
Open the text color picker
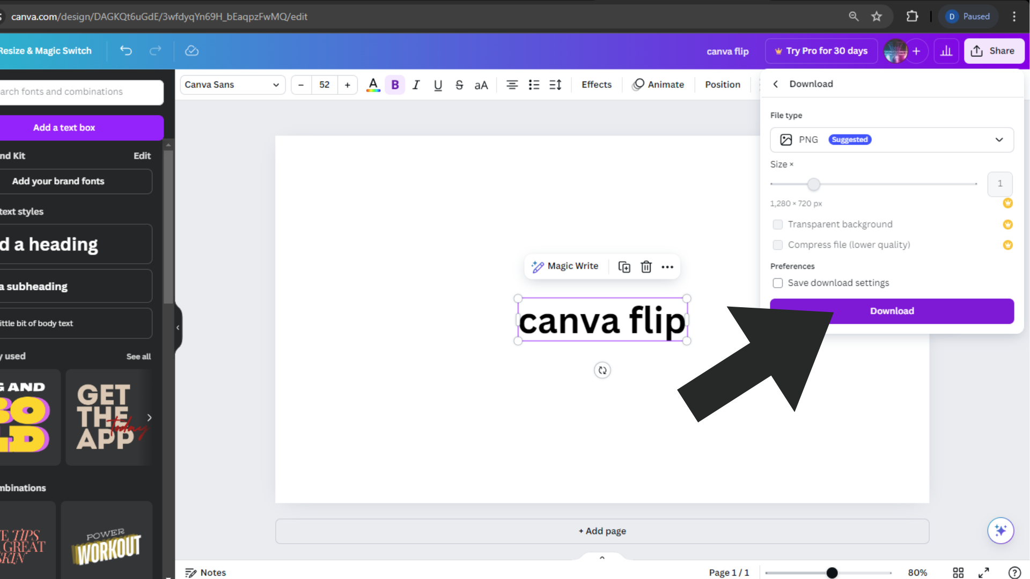[x=373, y=85]
